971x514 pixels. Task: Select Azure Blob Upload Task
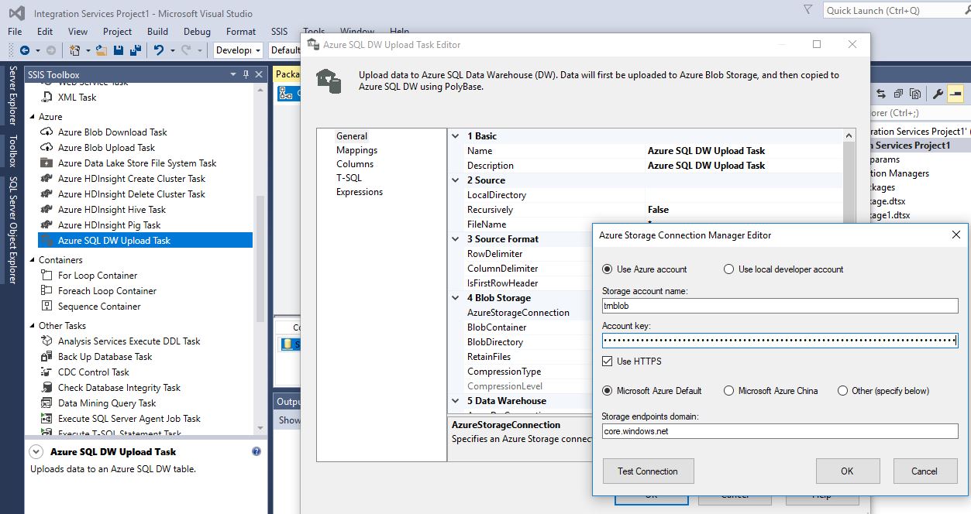point(106,148)
